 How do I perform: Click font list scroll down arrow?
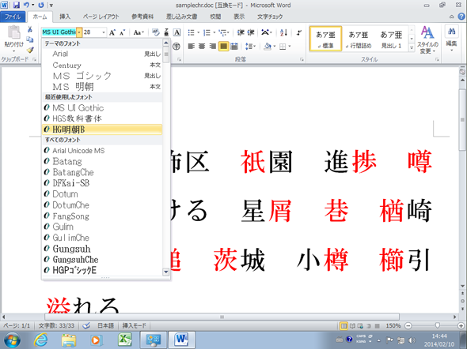tap(166, 272)
